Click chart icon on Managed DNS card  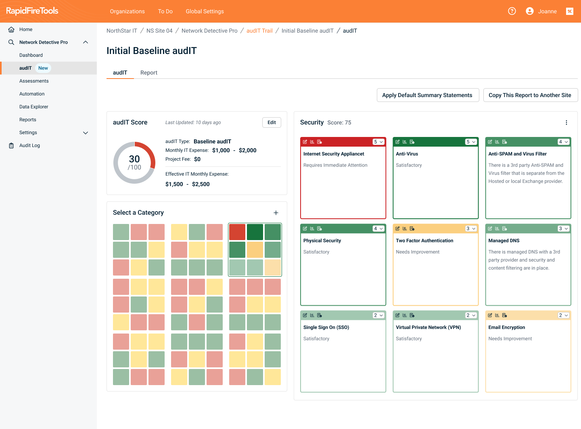[x=497, y=228]
